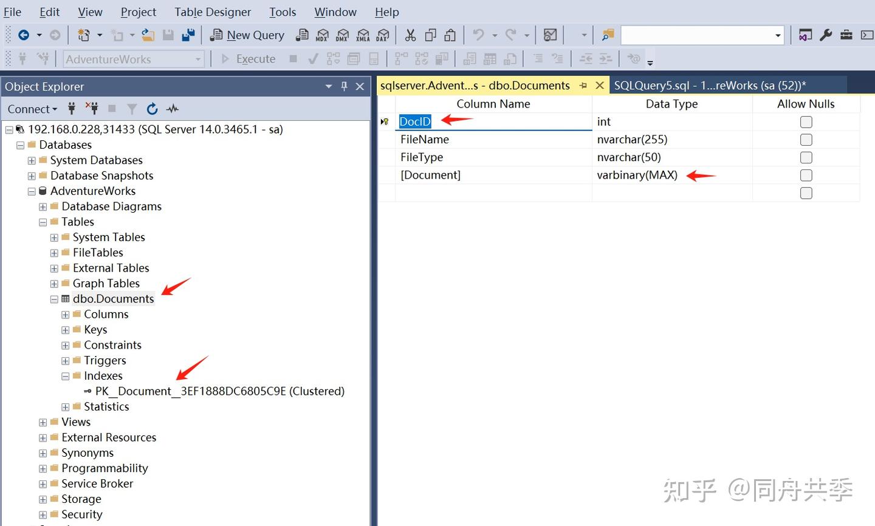Expand the System Databases node

[31, 160]
